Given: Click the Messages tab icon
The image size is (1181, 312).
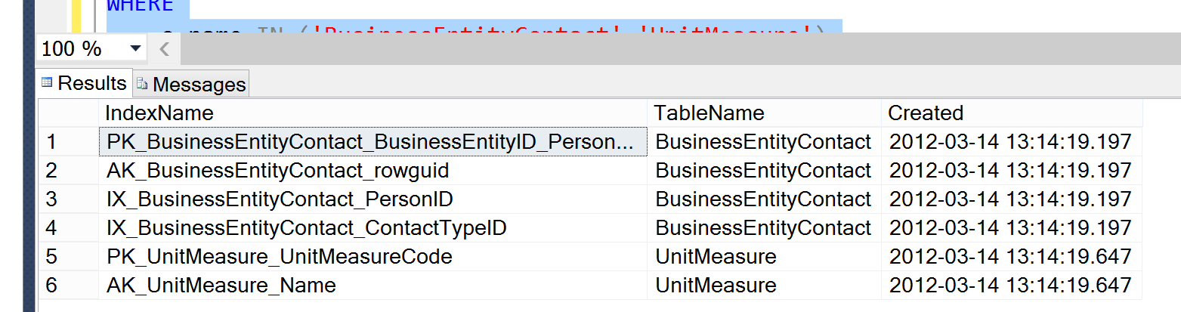Looking at the screenshot, I should pos(142,85).
